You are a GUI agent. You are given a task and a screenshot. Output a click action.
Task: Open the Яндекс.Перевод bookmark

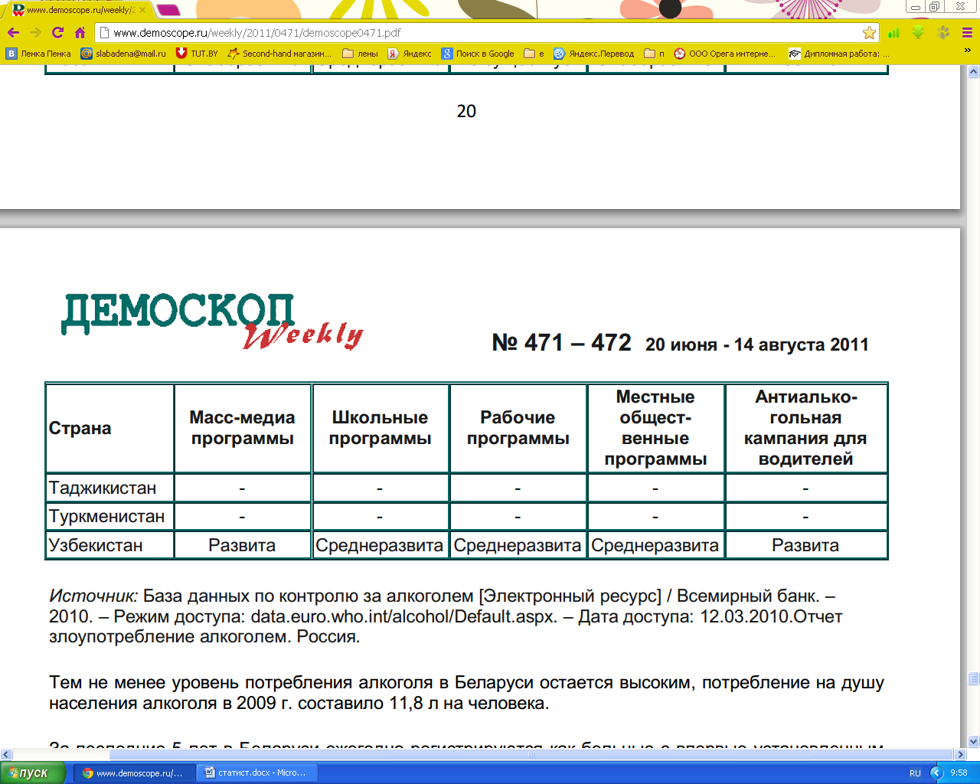coord(594,54)
